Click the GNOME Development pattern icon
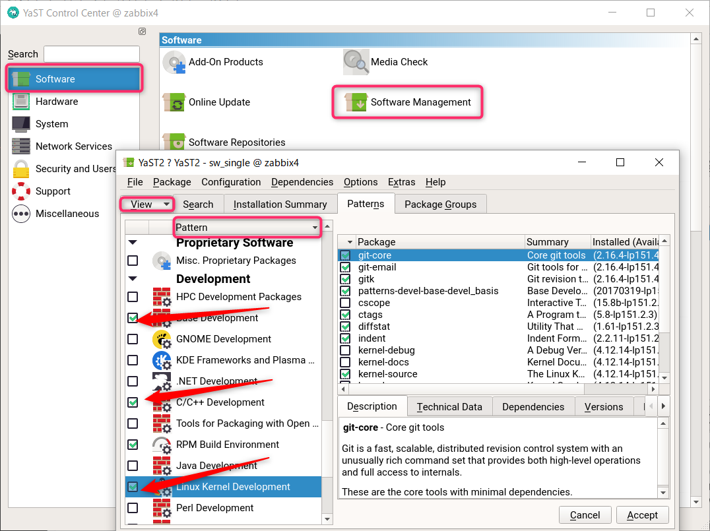Screen dimensions: 710x531 pos(162,339)
